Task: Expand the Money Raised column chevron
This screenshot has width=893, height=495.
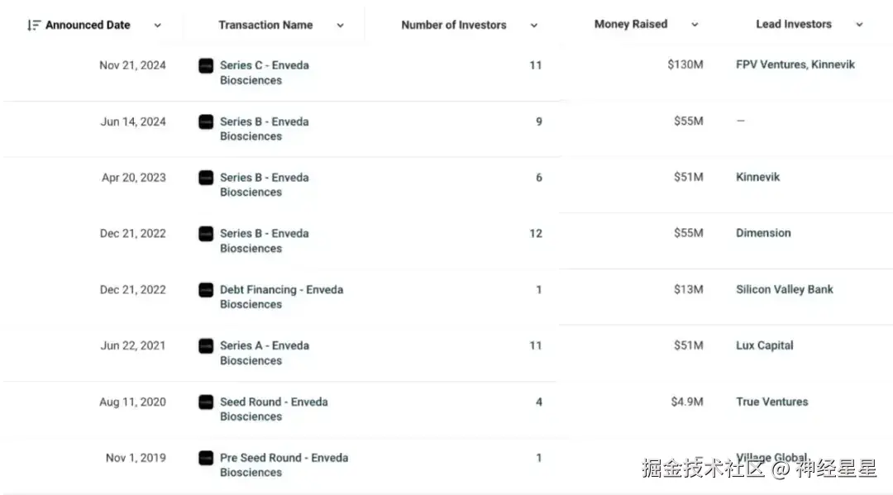Action: (695, 25)
